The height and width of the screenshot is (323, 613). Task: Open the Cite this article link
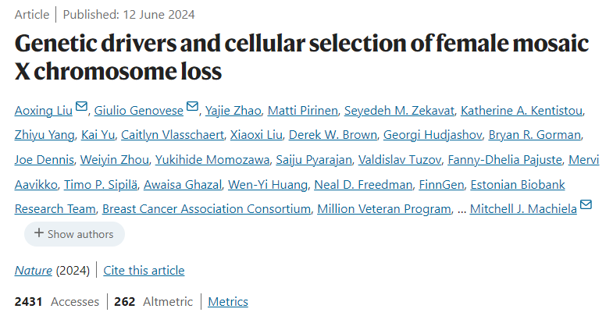pos(144,270)
